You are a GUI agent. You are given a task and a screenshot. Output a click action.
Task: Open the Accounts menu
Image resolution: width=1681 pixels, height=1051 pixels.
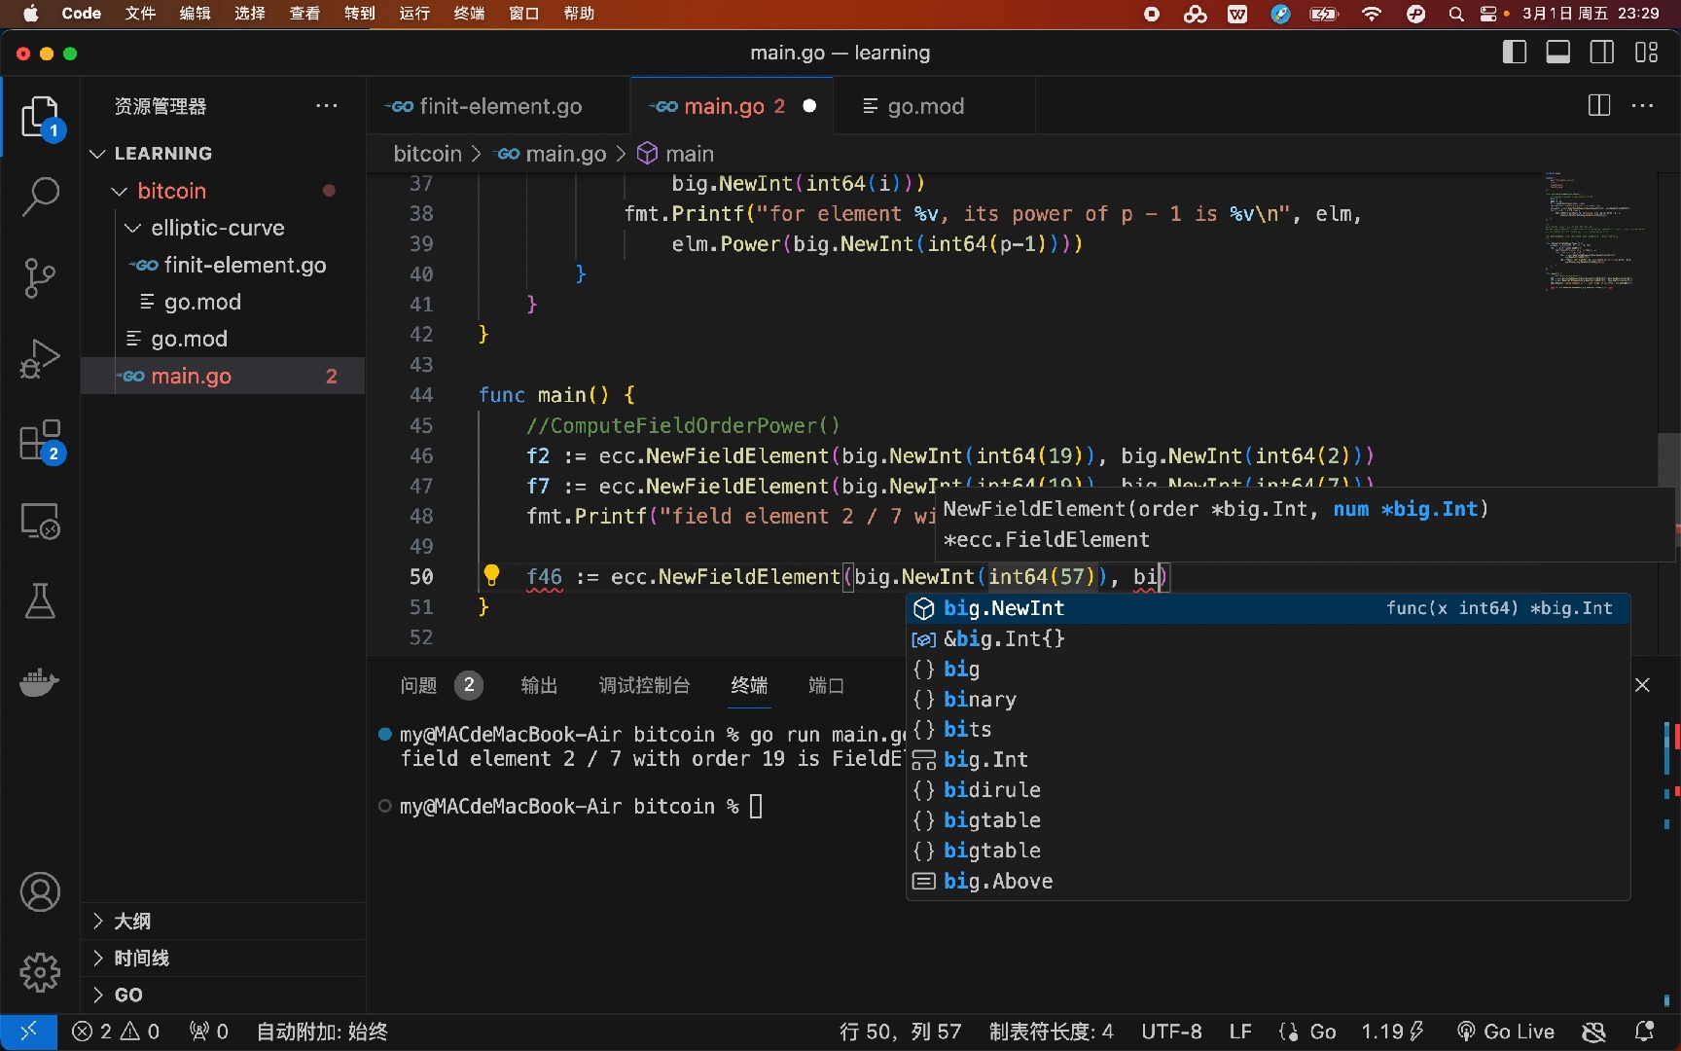[40, 892]
